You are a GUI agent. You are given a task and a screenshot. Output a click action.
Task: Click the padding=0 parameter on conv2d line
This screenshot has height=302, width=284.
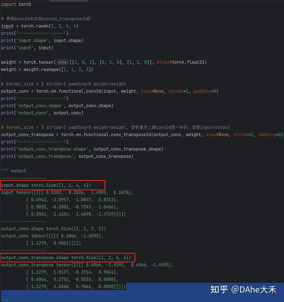(204, 91)
